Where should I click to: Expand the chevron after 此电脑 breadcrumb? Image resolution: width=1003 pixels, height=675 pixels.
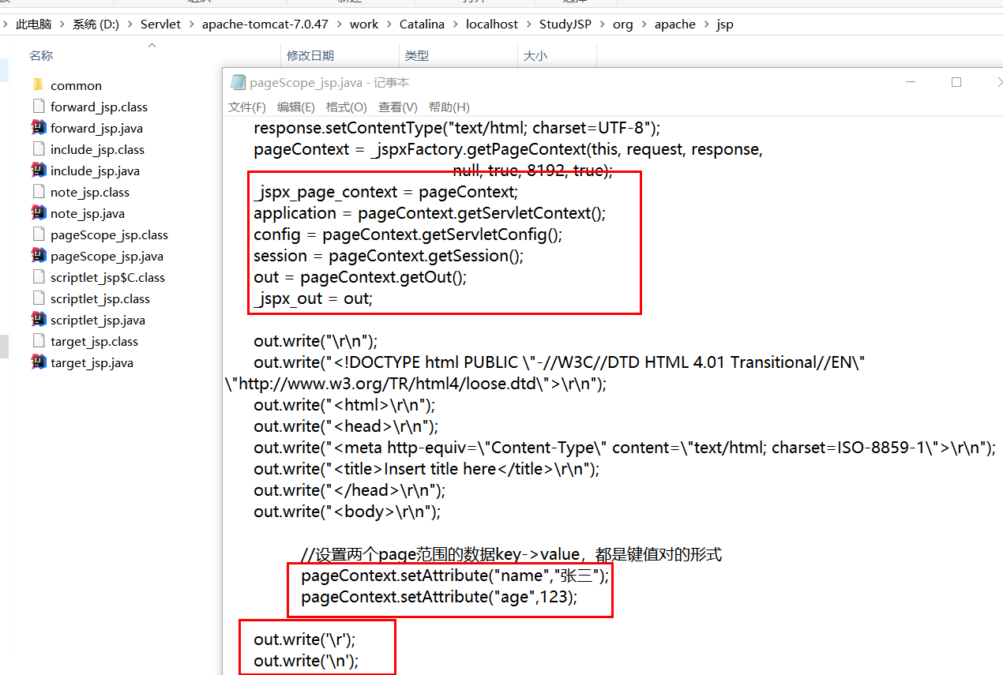click(x=62, y=24)
